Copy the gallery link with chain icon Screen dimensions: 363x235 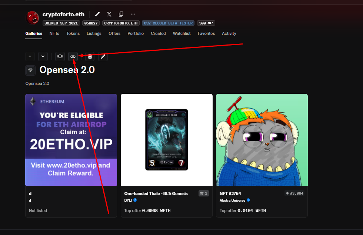(x=73, y=57)
